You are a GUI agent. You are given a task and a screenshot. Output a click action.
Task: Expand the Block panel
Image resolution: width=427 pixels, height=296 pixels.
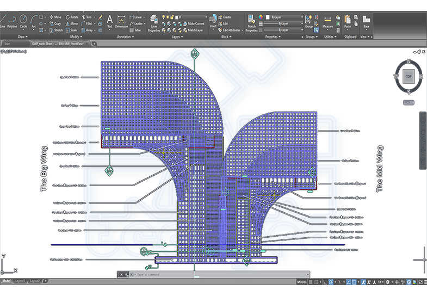tap(226, 37)
